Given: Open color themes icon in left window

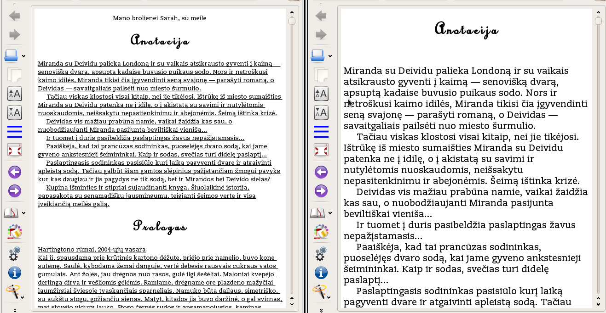Looking at the screenshot, I should coord(15,232).
